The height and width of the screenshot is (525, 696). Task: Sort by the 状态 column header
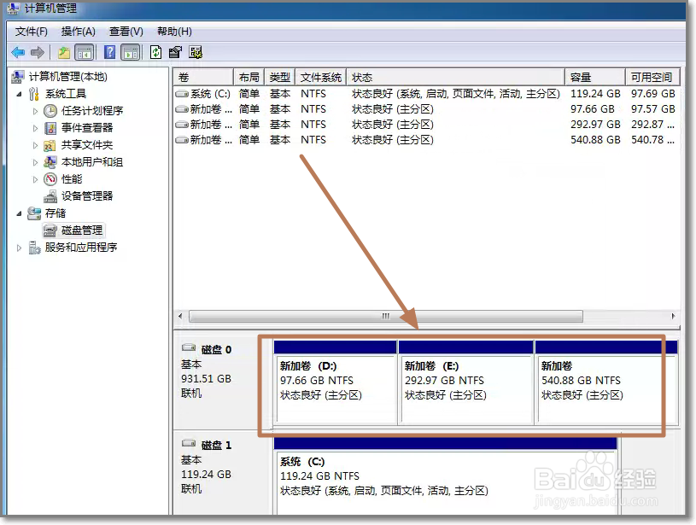point(456,77)
